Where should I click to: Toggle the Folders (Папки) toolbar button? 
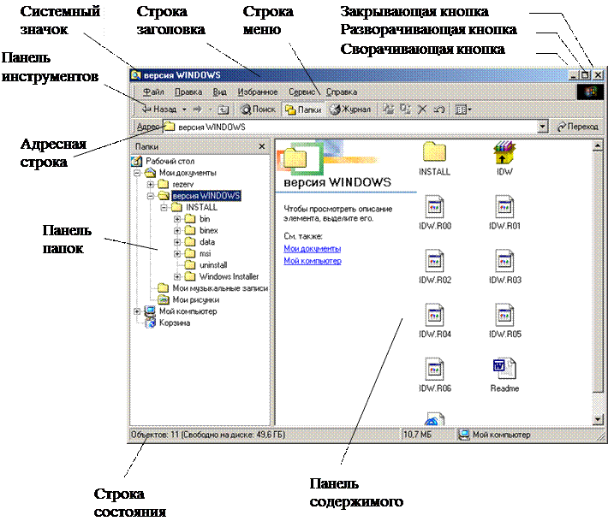click(304, 110)
